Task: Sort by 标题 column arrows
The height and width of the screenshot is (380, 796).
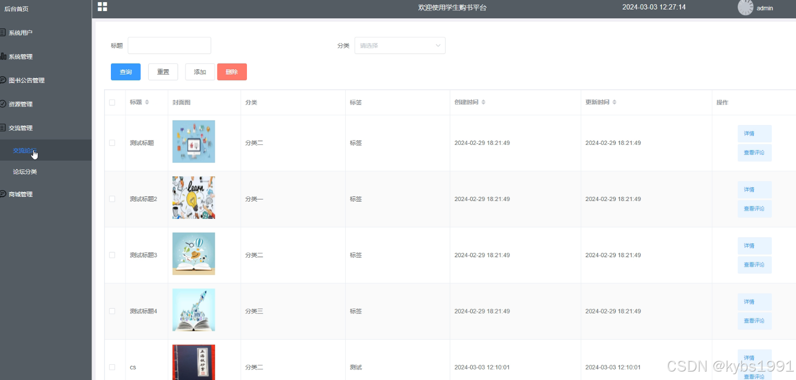Action: [x=147, y=102]
